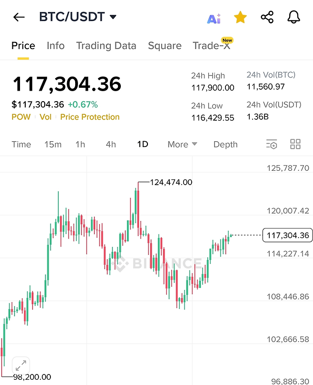Screen dimensions: 313x385
Task: Open the chart layout grid icon
Action: click(x=295, y=145)
